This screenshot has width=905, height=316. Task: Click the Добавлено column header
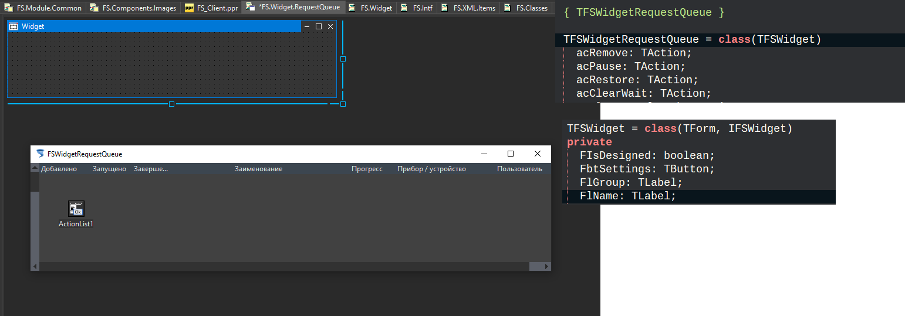(59, 169)
